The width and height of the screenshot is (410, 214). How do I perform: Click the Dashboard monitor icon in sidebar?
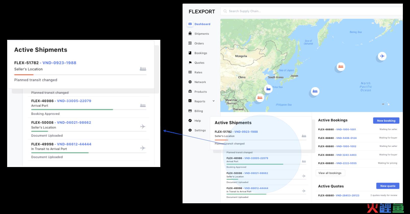(190, 24)
